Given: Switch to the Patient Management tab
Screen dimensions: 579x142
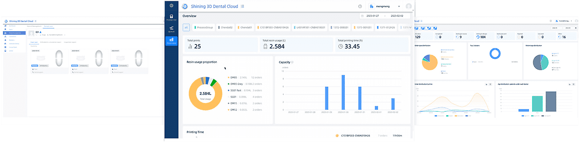Looking at the screenshot, I should (34, 26).
